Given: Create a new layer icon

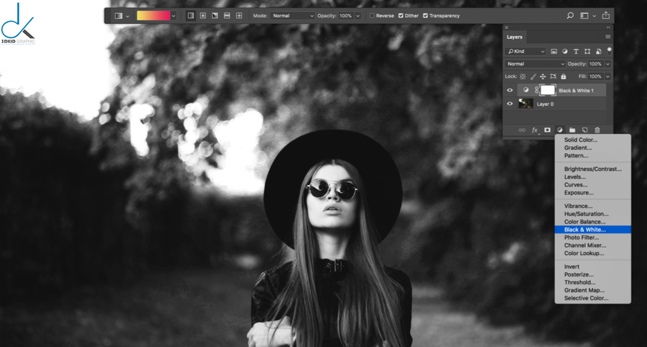Looking at the screenshot, I should tap(584, 130).
